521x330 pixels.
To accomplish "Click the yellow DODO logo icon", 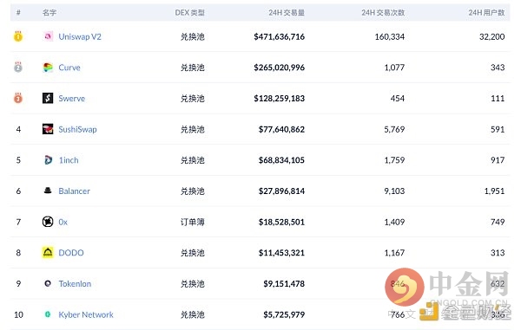I will (48, 252).
